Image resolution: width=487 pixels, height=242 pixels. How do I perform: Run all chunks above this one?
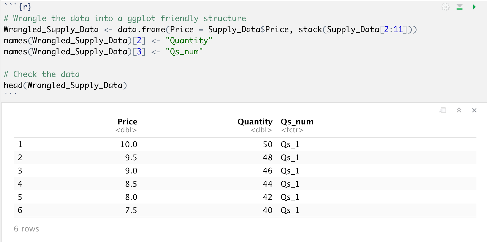(460, 7)
